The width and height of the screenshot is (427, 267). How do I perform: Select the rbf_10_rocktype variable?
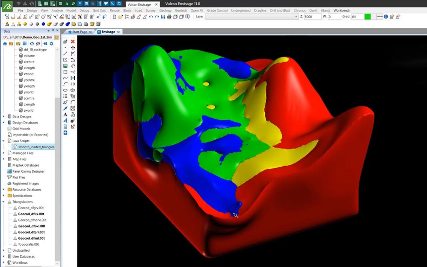[35, 49]
